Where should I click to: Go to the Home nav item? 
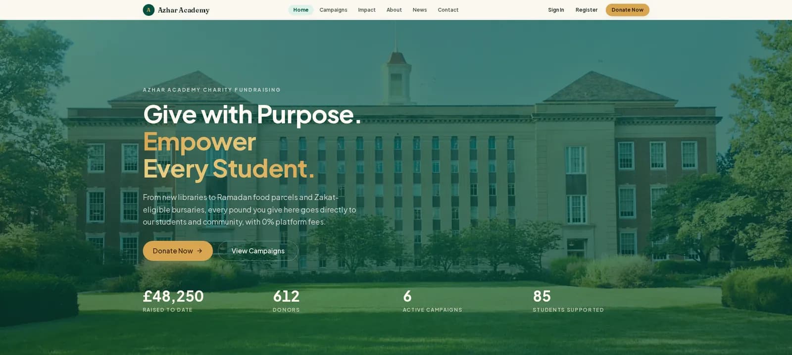click(300, 10)
